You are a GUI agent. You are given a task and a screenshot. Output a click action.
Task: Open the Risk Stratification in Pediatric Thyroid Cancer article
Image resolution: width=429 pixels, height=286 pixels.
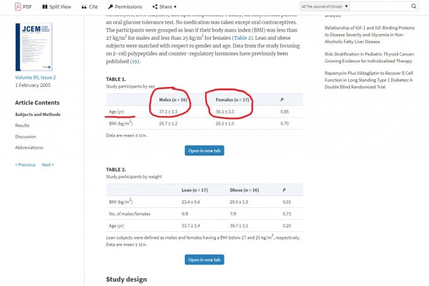[369, 58]
